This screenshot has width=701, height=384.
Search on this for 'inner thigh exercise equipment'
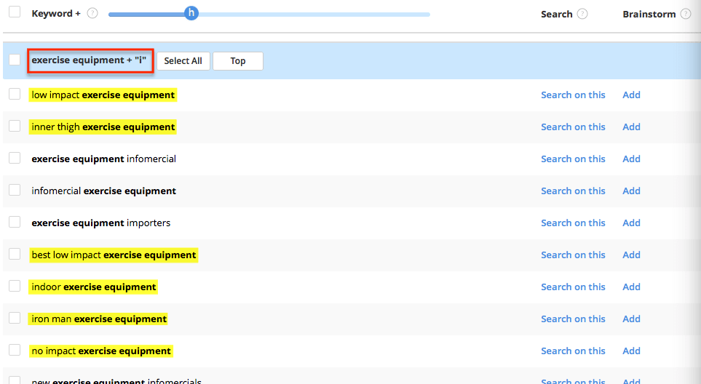(573, 127)
